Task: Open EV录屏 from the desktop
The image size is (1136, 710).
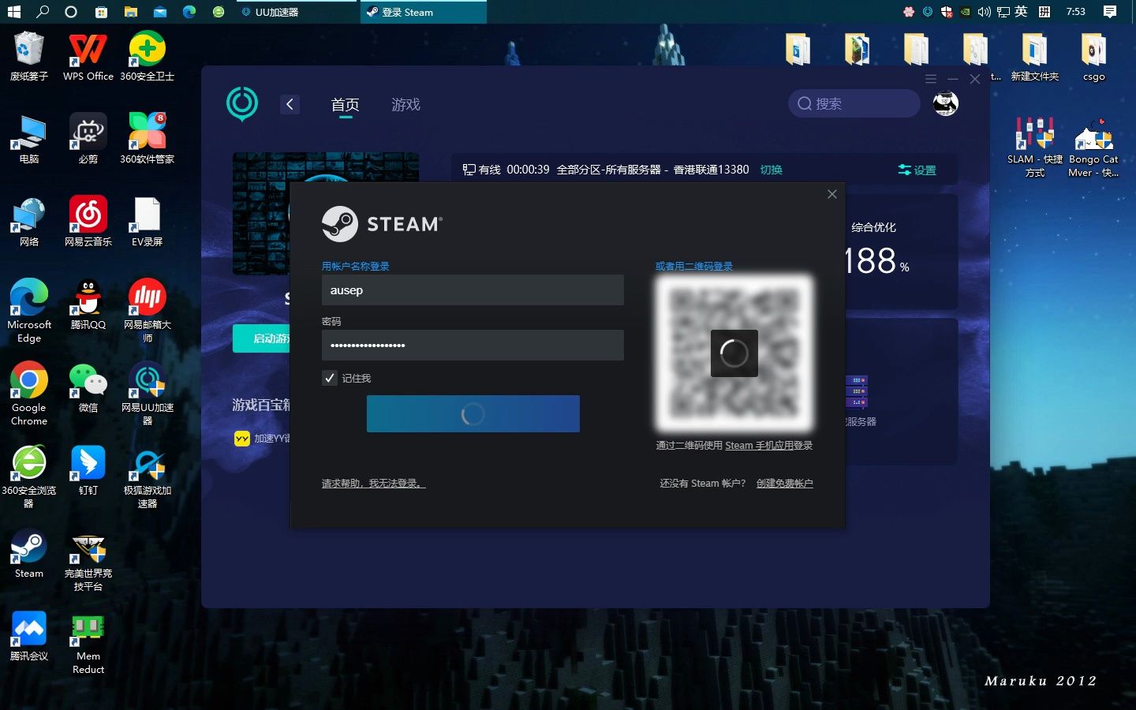Action: 146,213
